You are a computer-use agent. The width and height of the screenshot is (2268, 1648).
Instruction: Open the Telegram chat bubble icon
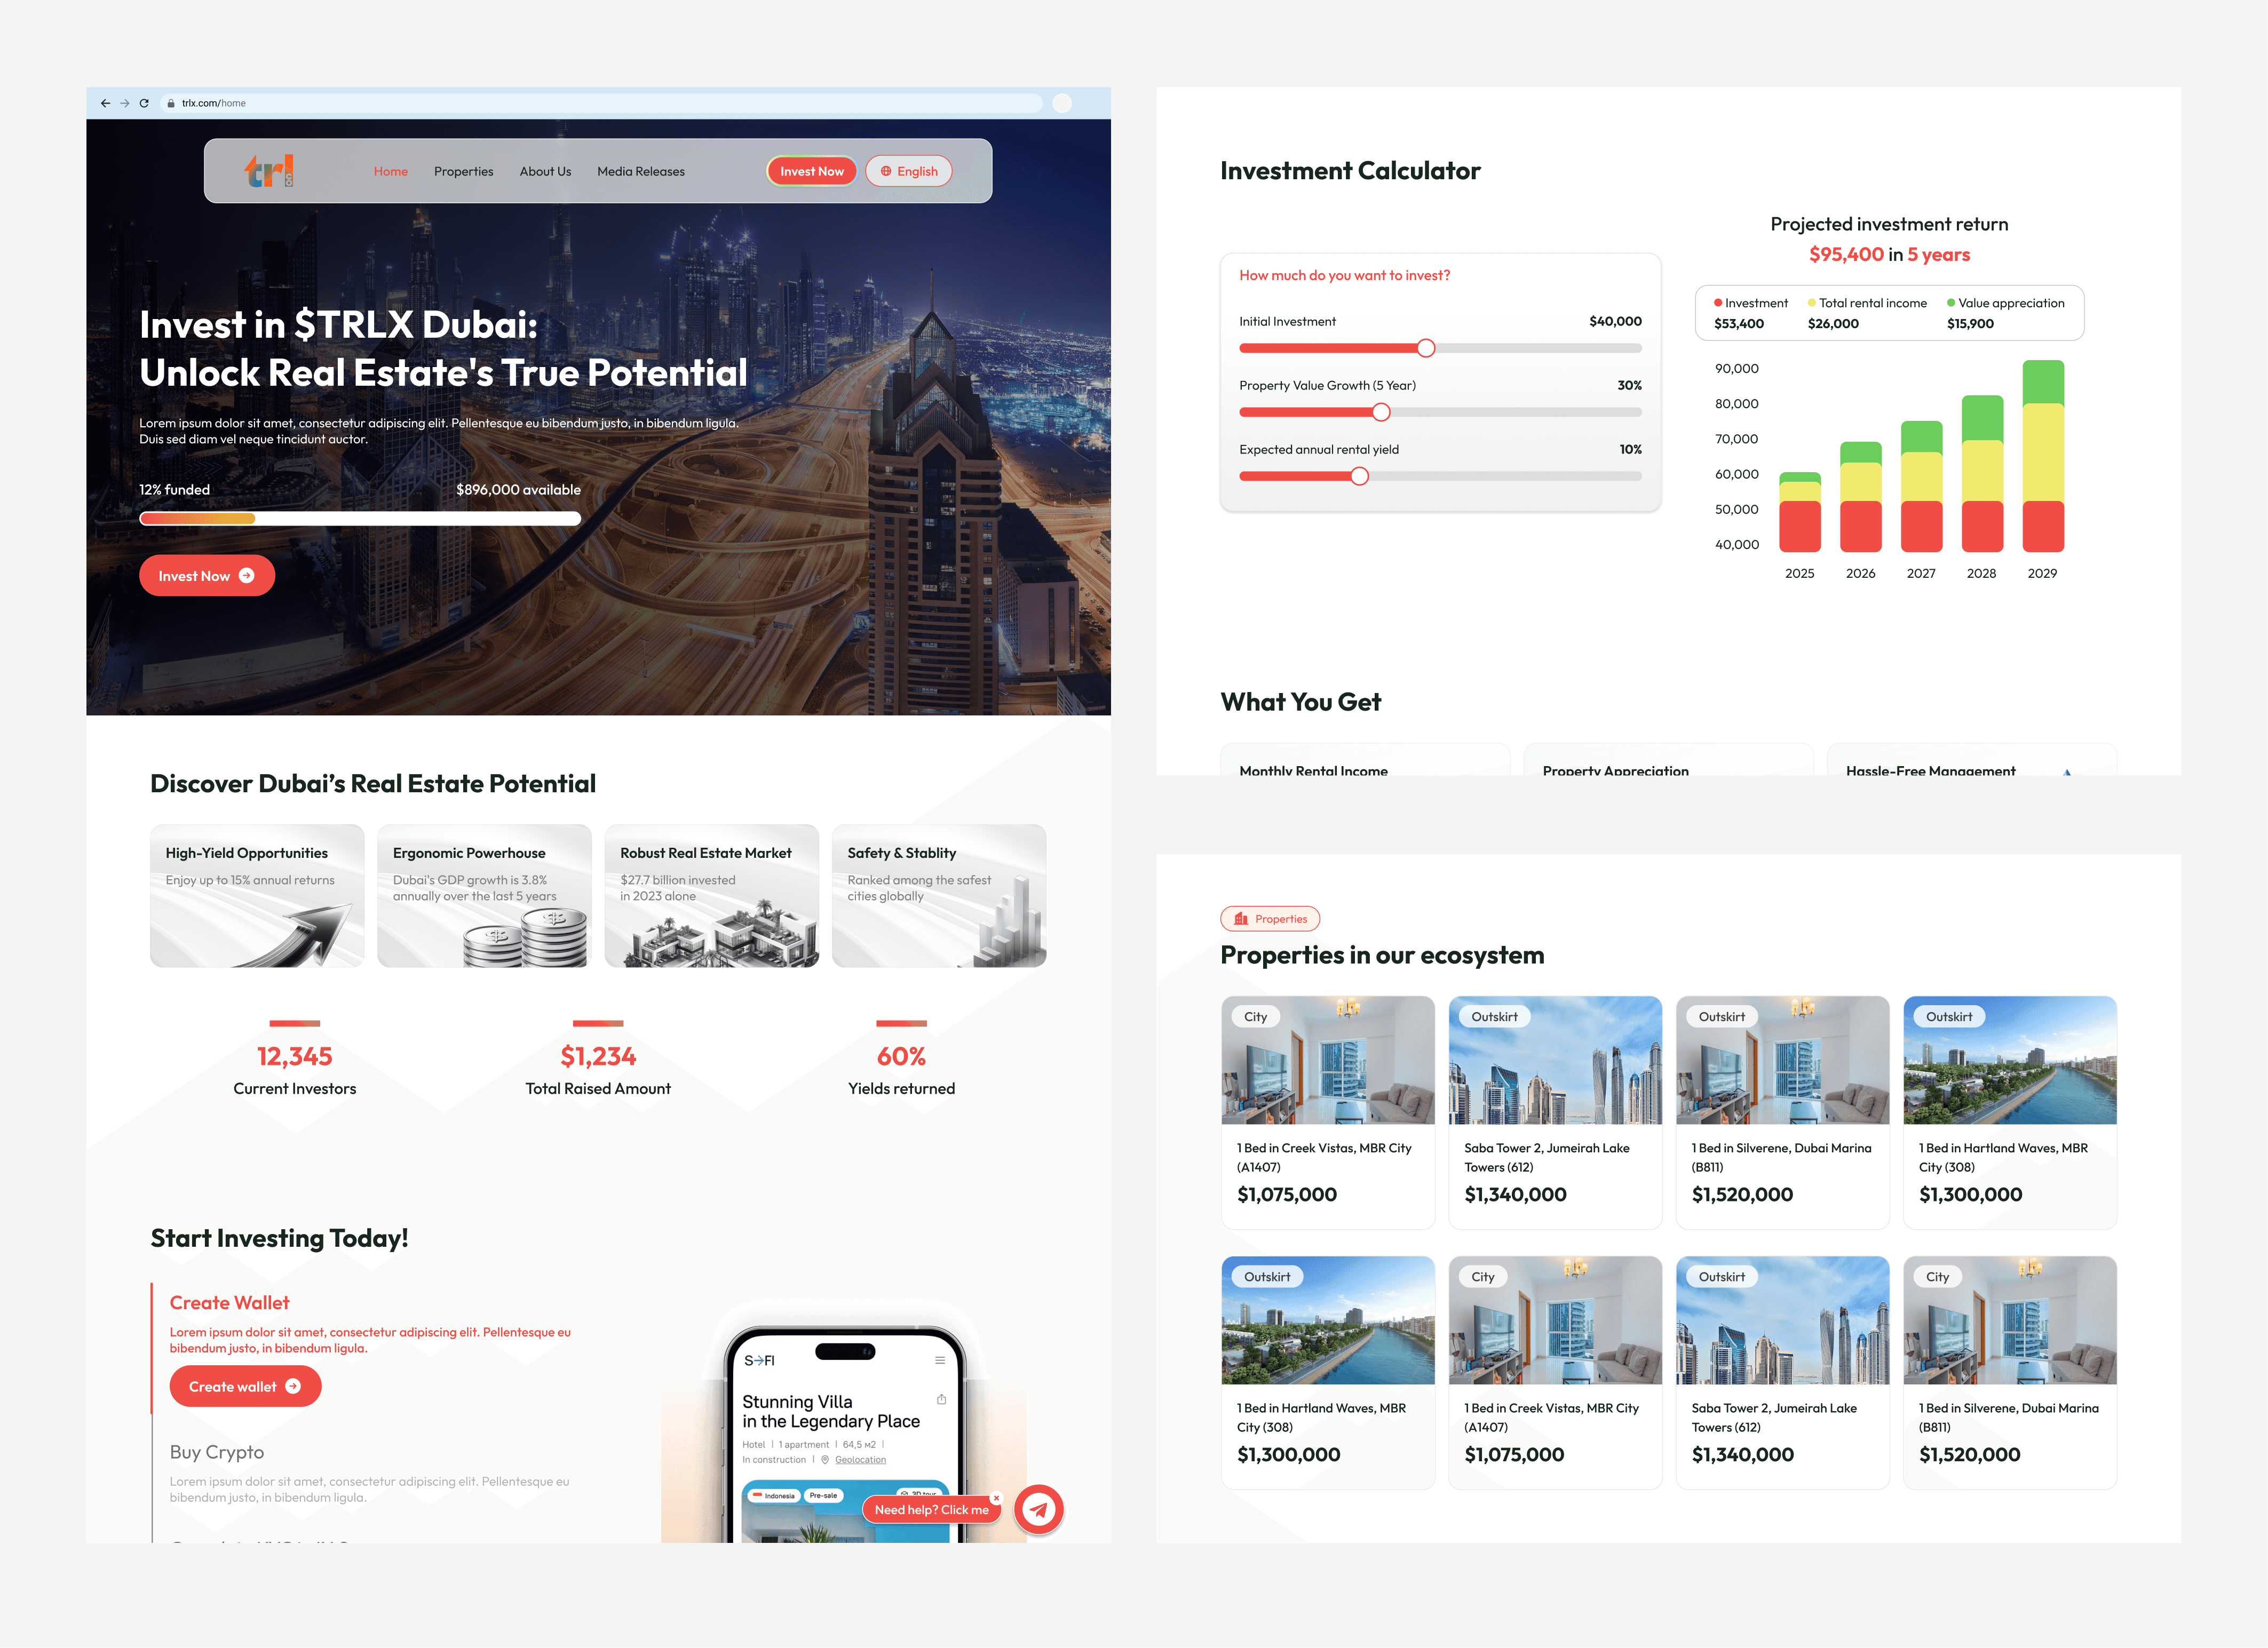(1039, 1509)
